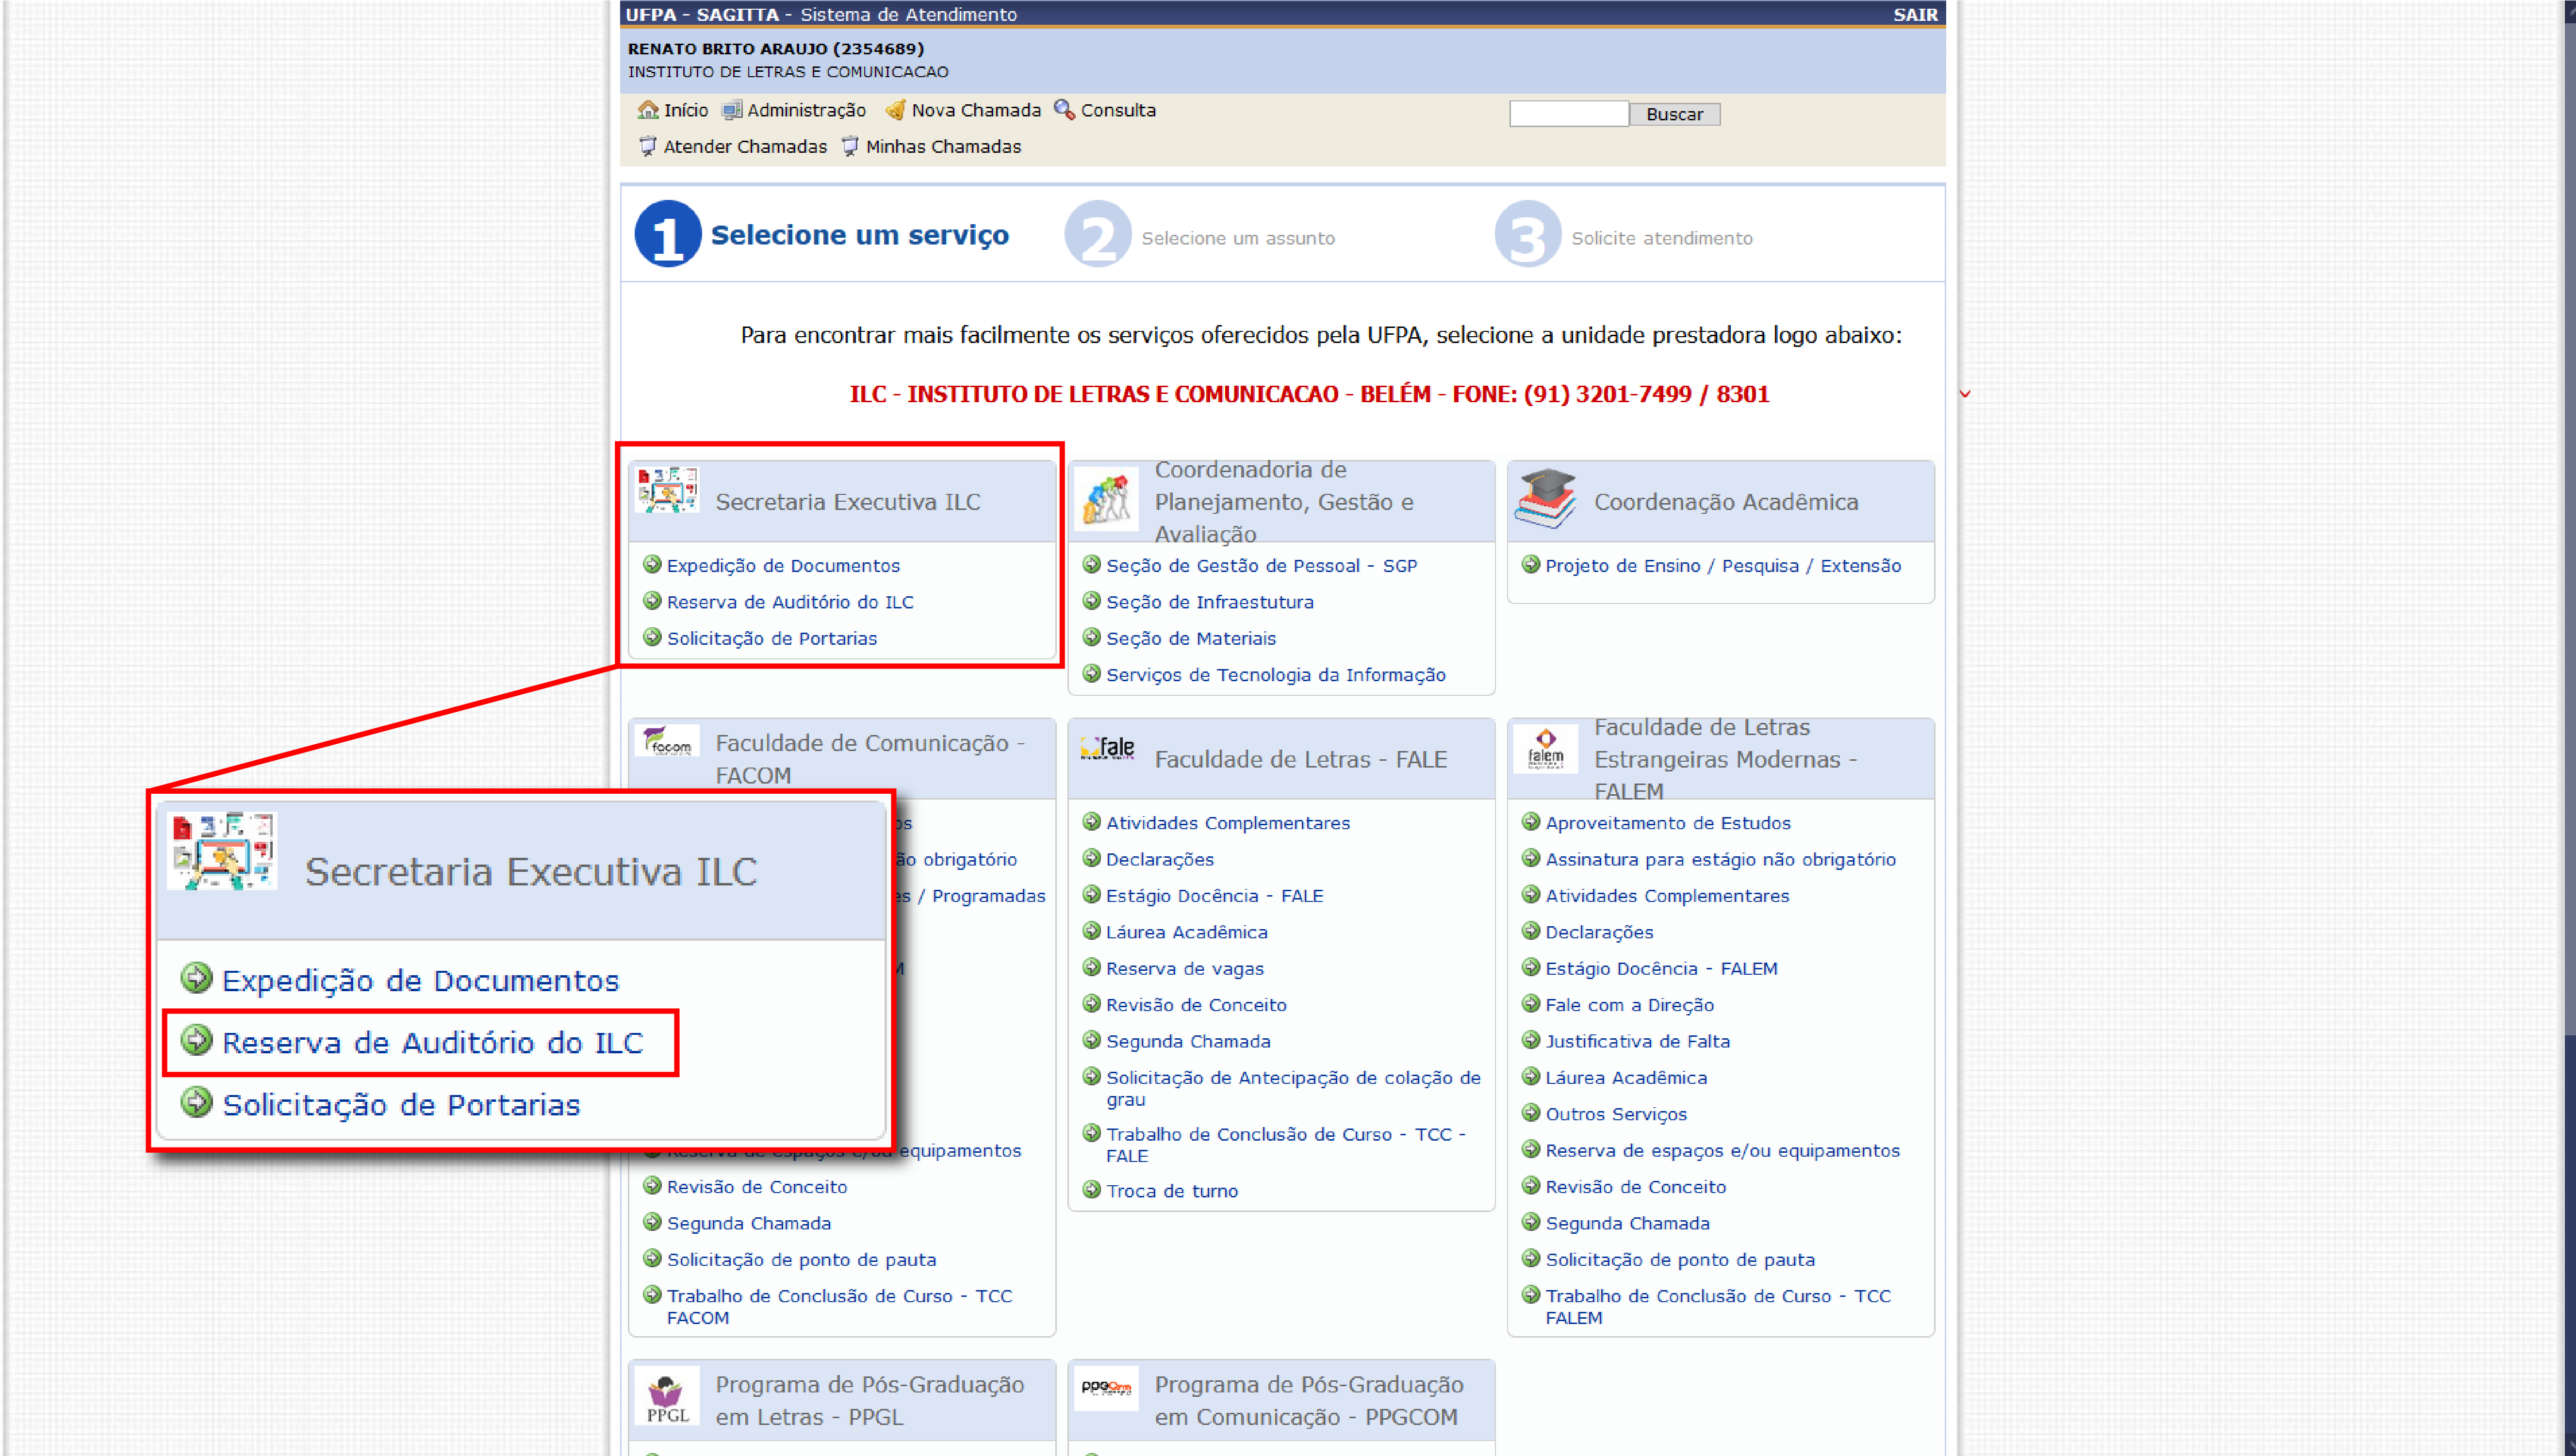Open Reserva de espaços e/ou equipamentos in FALEM
Viewport: 2576px width, 1456px height.
[x=1722, y=1151]
